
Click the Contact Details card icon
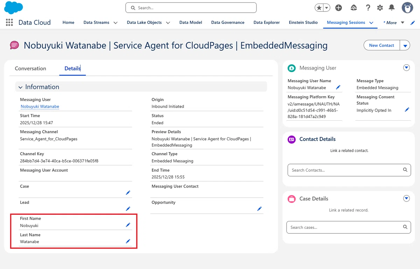coord(292,139)
